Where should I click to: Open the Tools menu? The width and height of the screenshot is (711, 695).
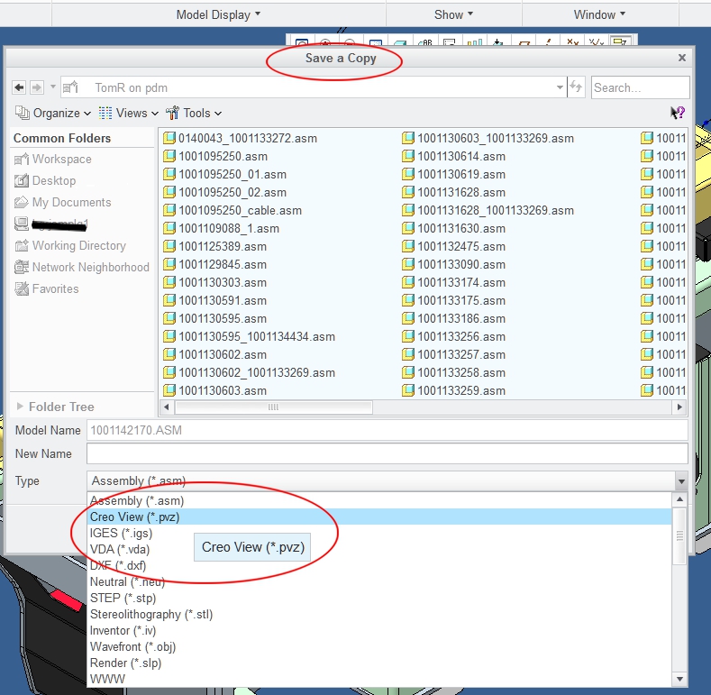[194, 113]
